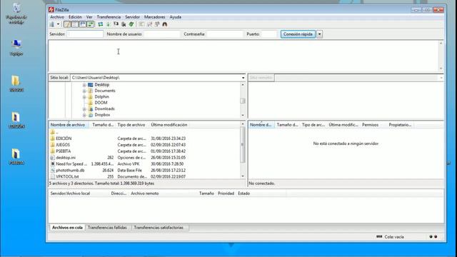Select the Desktop folder in the tree

click(101, 85)
